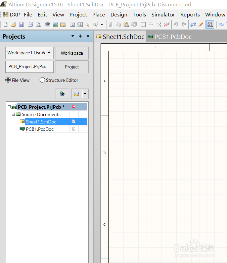
Task: Open the Design menu
Action: click(119, 15)
